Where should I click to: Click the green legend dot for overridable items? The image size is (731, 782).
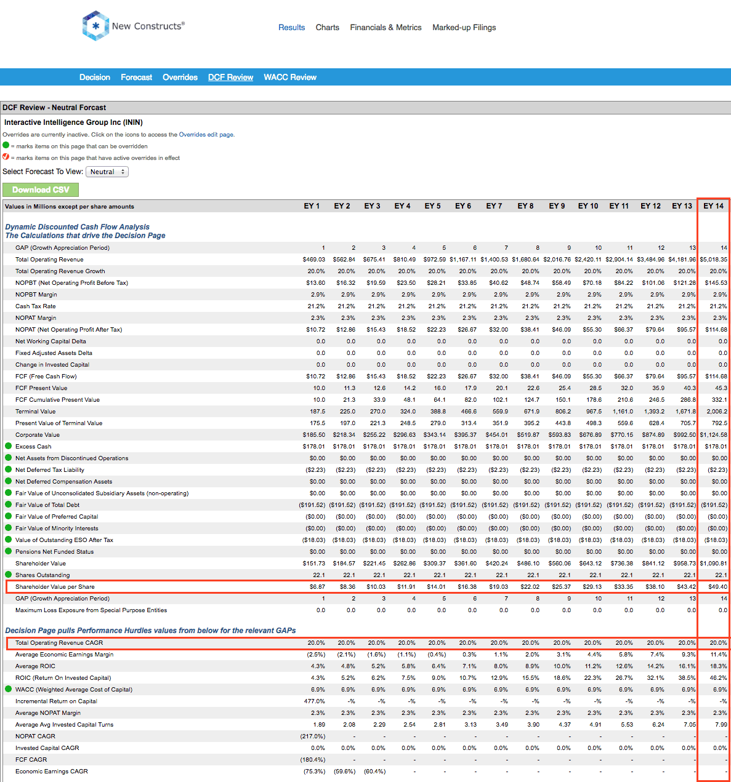[x=6, y=146]
